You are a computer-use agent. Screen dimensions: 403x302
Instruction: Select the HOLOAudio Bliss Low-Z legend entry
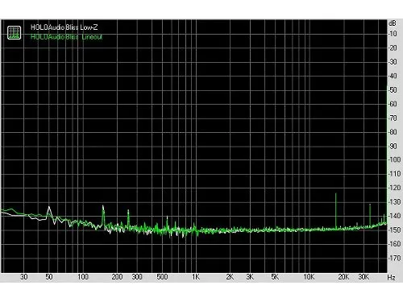(64, 27)
